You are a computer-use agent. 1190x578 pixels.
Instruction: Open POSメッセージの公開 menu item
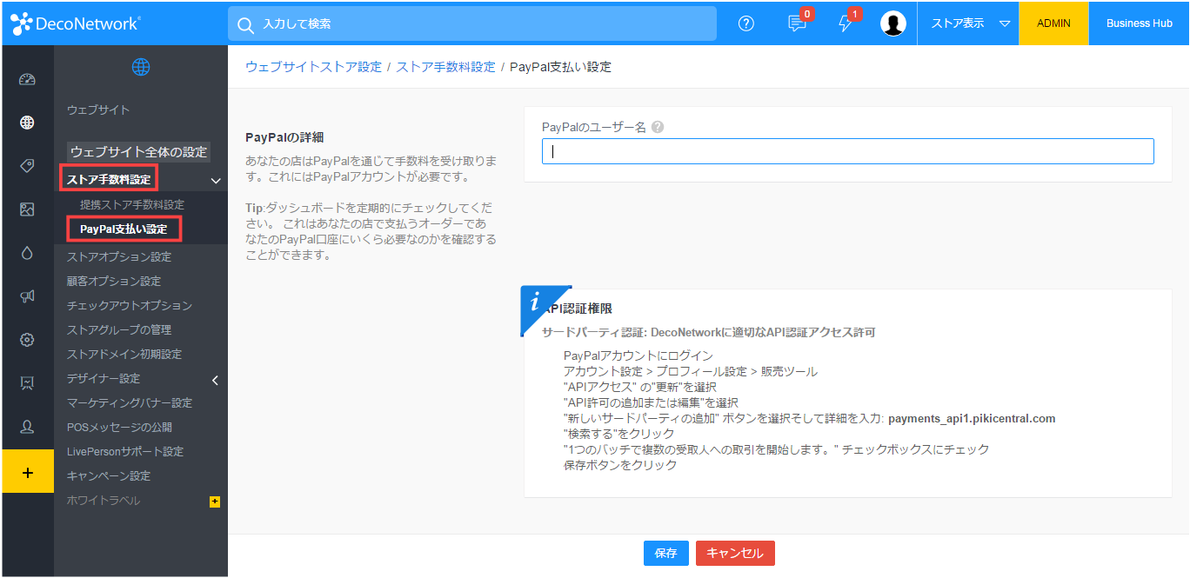coord(119,428)
